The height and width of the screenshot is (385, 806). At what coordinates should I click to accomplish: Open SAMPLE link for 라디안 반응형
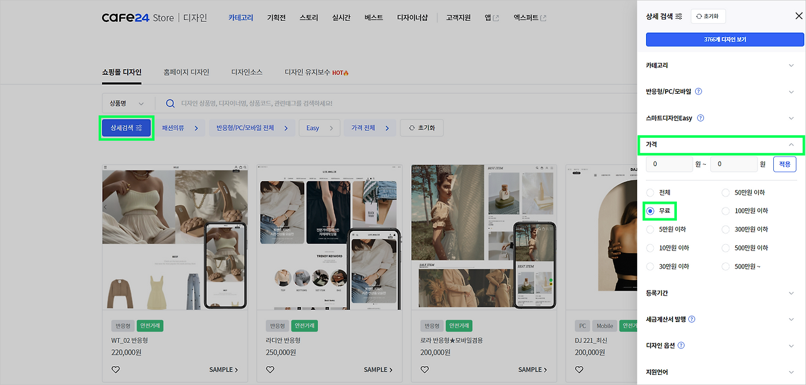(378, 370)
